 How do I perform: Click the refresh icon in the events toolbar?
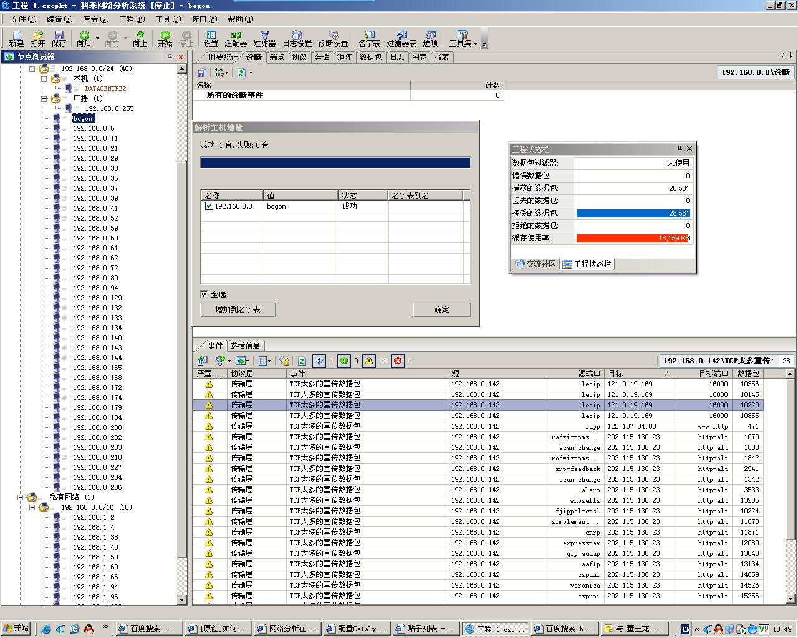point(302,361)
